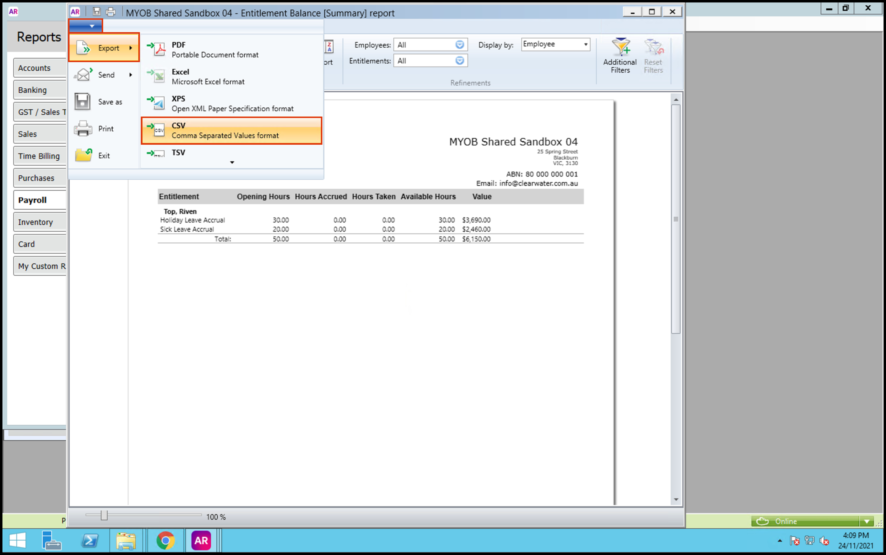Adjust the zoom slider handle
This screenshot has height=555, width=886.
[x=104, y=515]
